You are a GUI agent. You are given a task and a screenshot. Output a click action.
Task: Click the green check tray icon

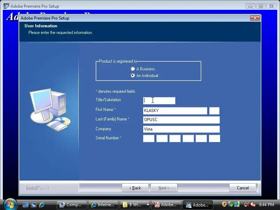[x=231, y=204]
